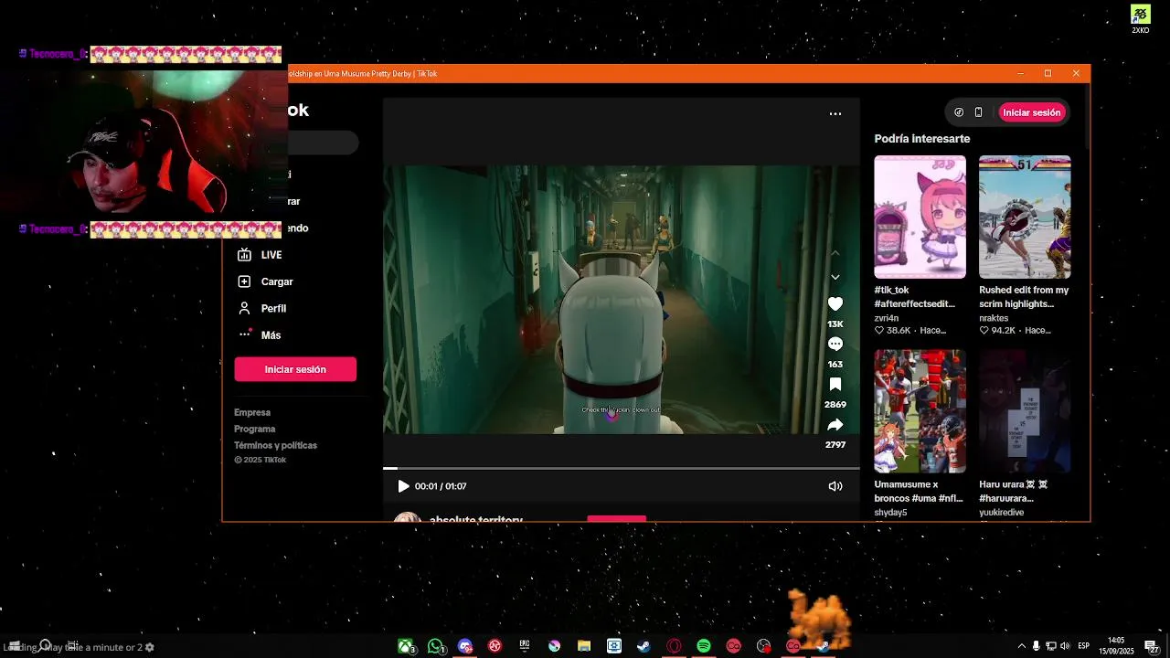The image size is (1170, 658).
Task: Click the Perfil person icon
Action: [244, 308]
